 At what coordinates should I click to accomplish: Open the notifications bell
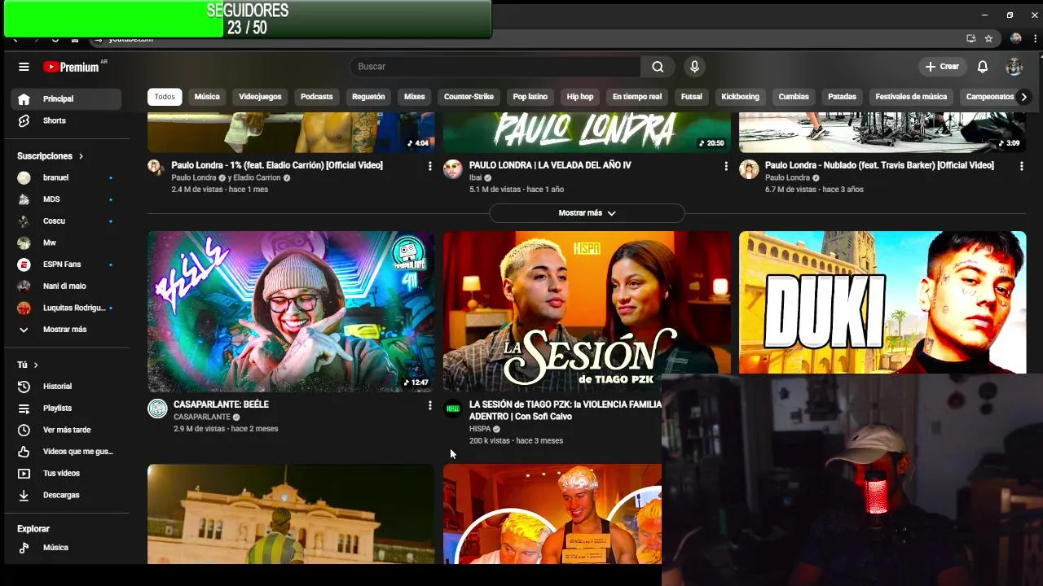click(x=983, y=67)
